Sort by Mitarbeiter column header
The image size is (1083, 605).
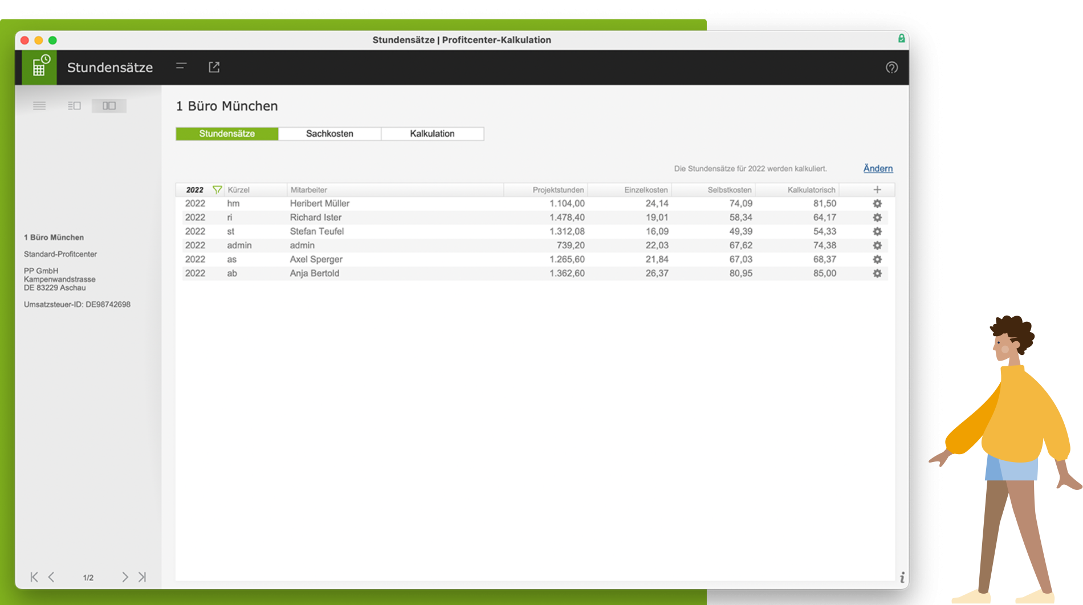click(x=308, y=190)
